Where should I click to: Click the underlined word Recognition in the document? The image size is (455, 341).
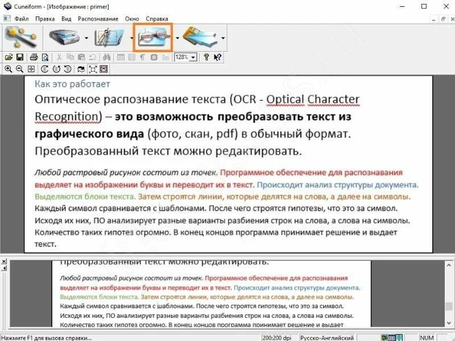coord(67,117)
